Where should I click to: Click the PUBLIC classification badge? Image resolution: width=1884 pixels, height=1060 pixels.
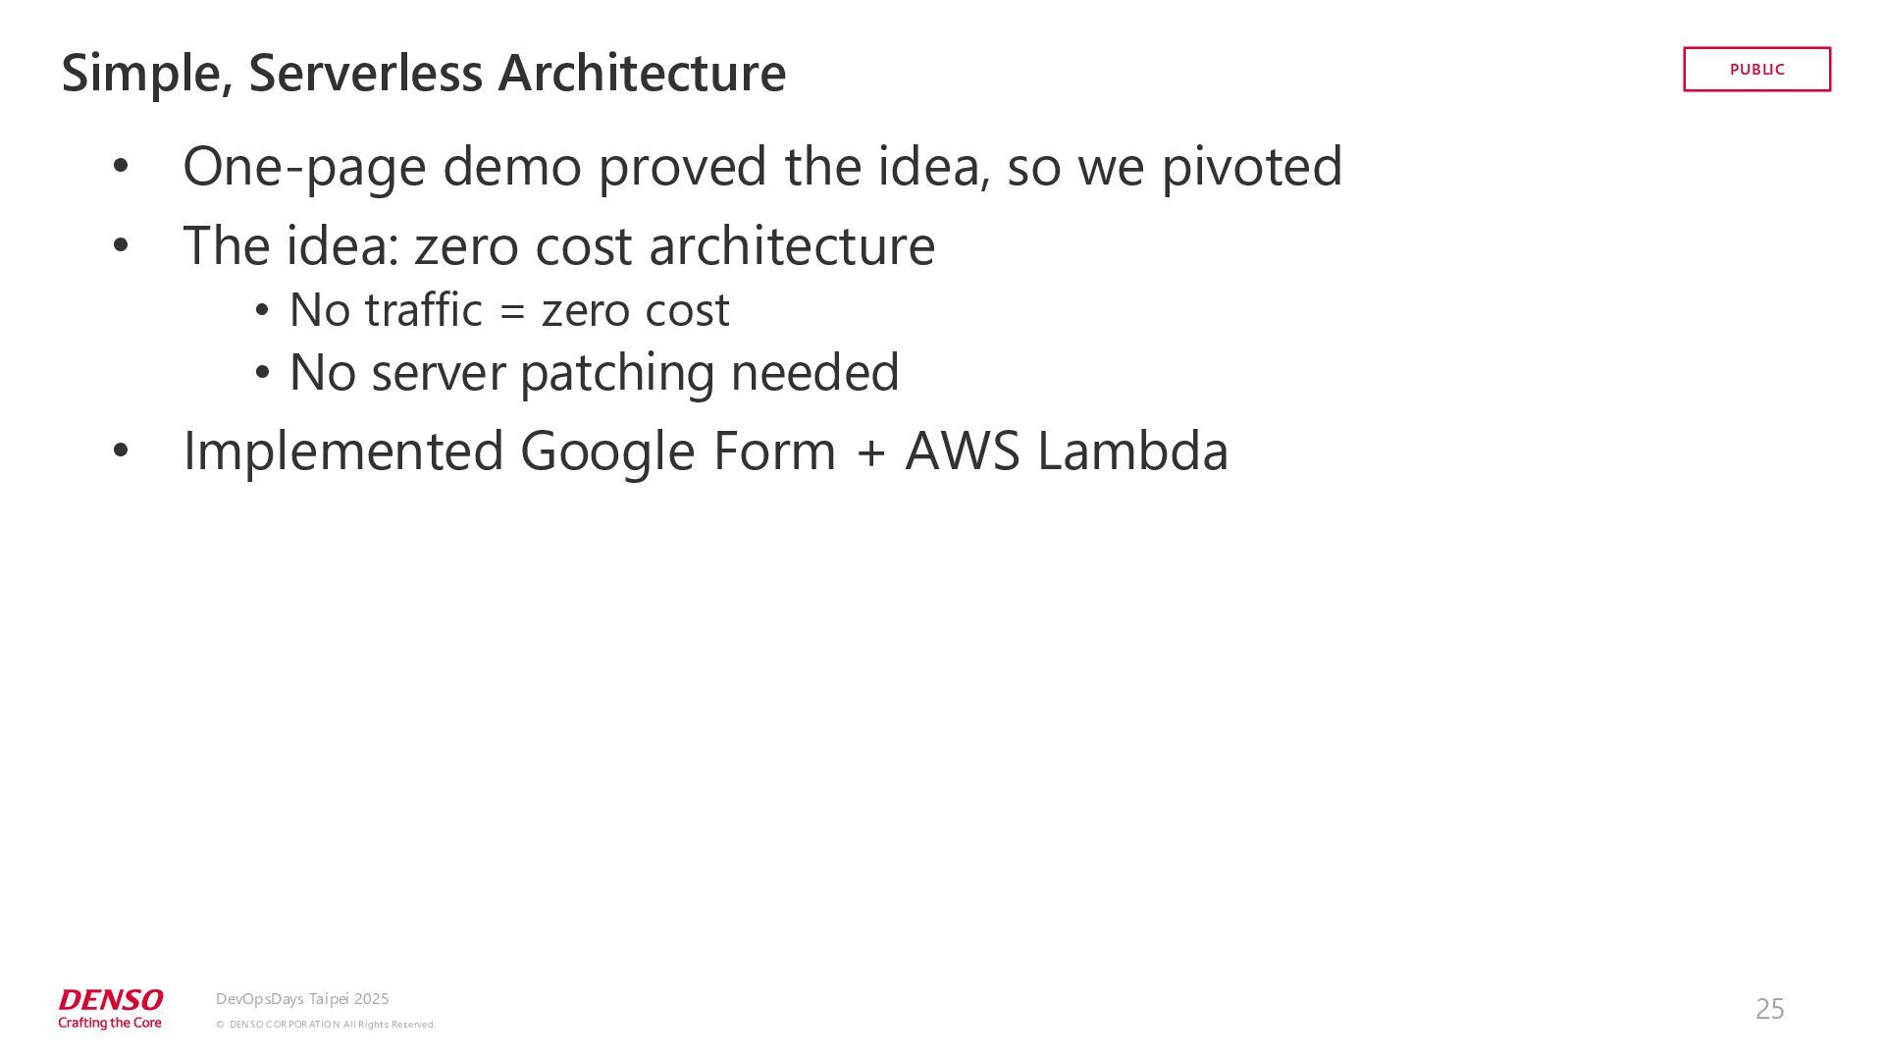1756,70
